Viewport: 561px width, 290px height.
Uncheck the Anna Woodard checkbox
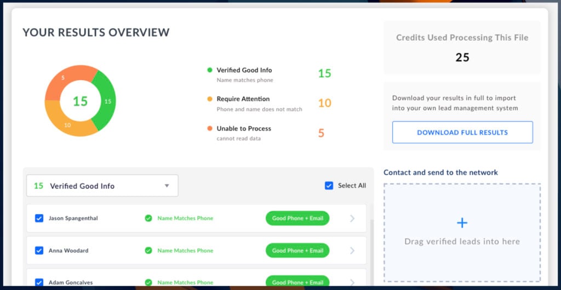point(39,251)
